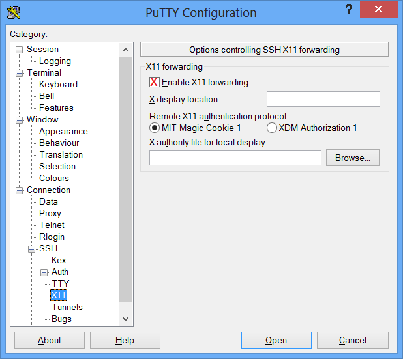Select Terminal category
This screenshot has width=403, height=359.
point(44,73)
